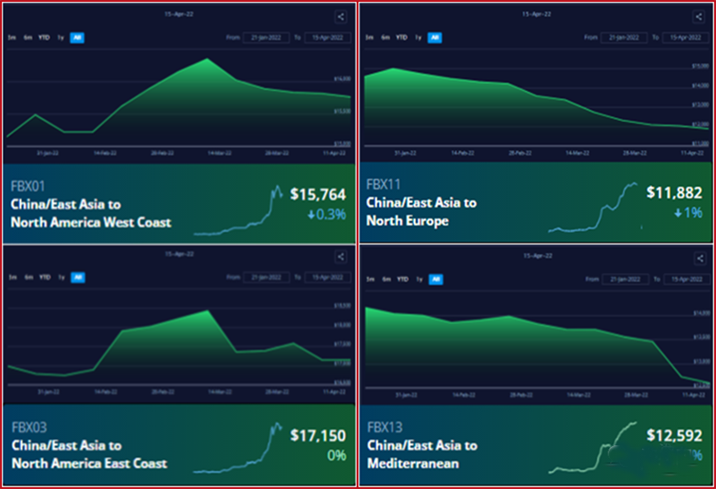The image size is (716, 489).
Task: Open China/East Asia to North Europe title
Action: coord(421,211)
